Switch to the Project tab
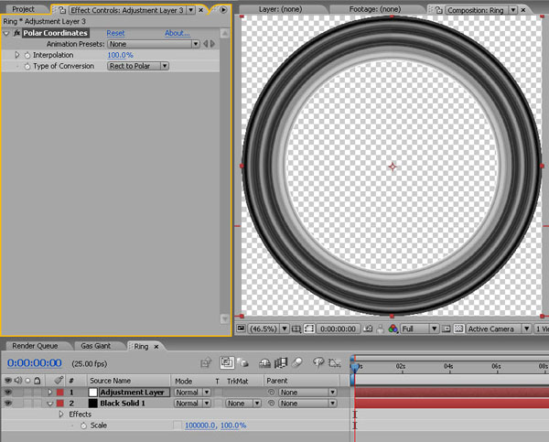This screenshot has width=549, height=442. point(23,9)
